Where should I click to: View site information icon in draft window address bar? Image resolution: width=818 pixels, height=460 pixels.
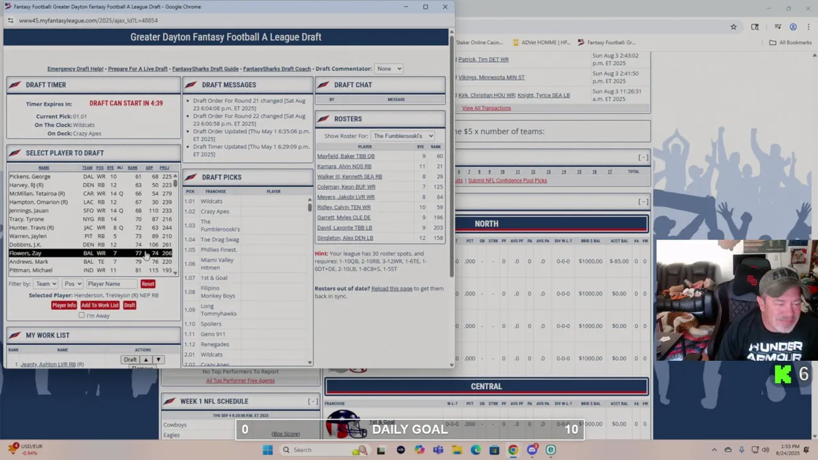pos(10,20)
